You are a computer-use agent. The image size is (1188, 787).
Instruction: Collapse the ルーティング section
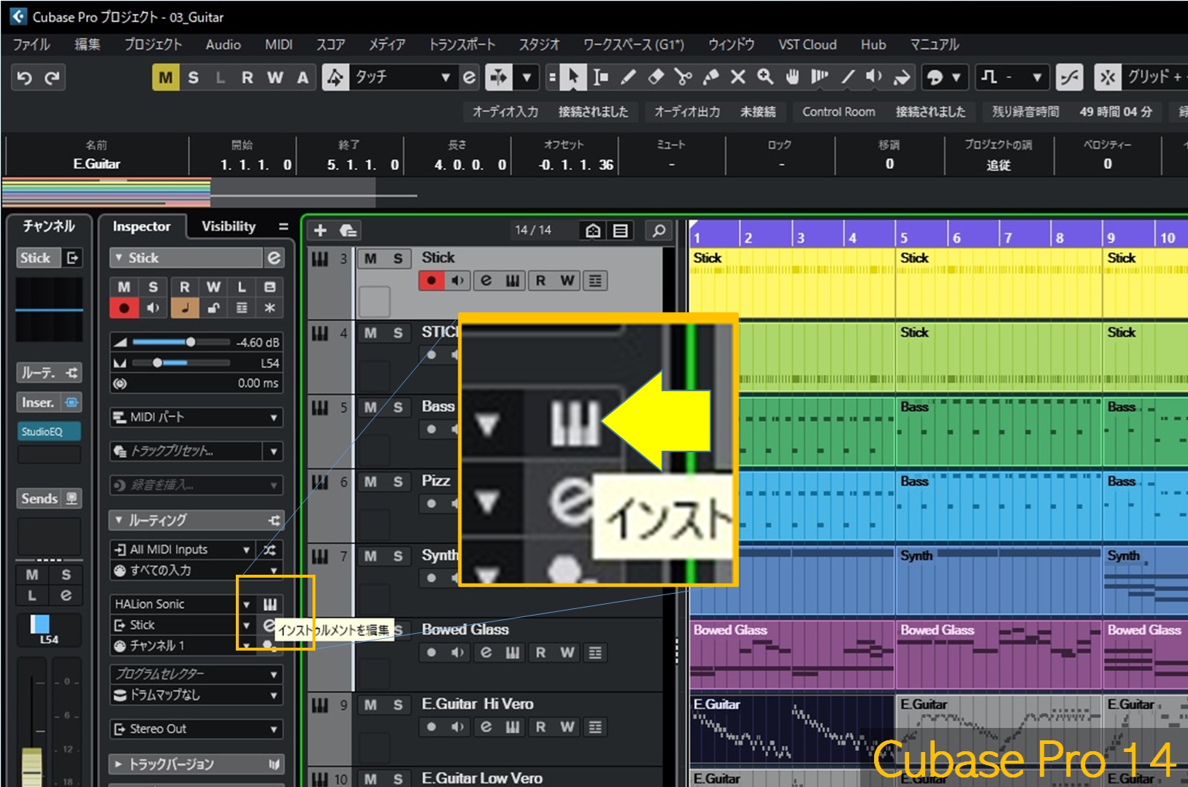tap(119, 520)
